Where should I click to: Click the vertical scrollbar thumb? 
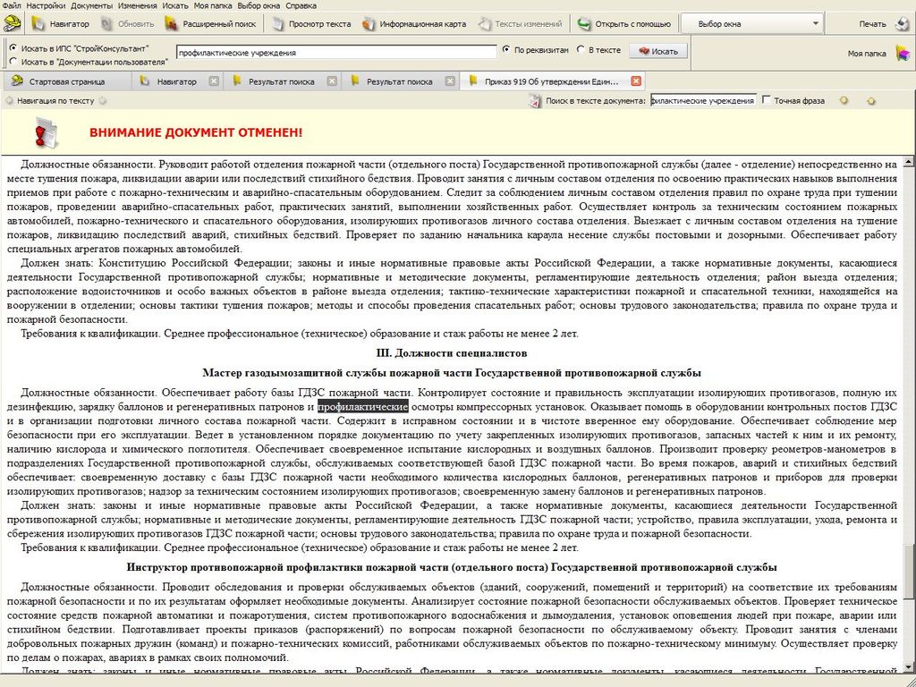909,572
